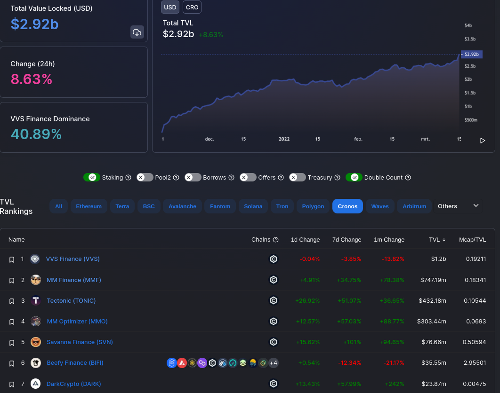Click the download CSV icon under Total Value Locked
The width and height of the screenshot is (500, 393).
(x=137, y=32)
